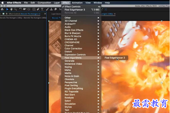170x113 pixels.
Task: Expand the Channel submenu
Action: (81, 45)
